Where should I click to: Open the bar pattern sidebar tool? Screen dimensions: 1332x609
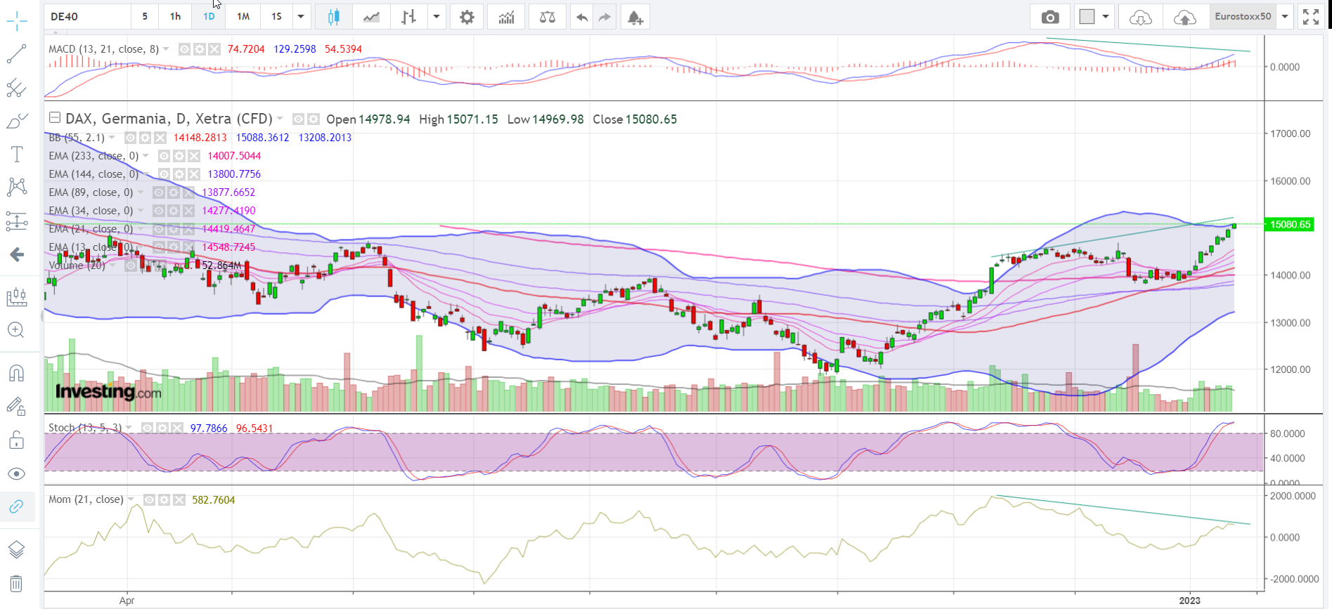[x=16, y=297]
